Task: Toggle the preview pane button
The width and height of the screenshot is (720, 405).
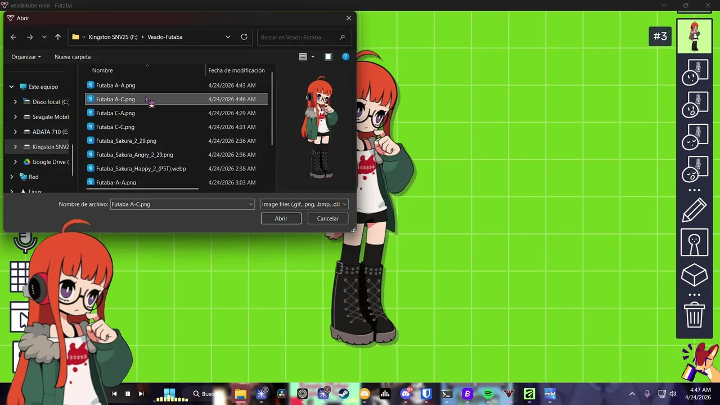Action: coord(328,57)
